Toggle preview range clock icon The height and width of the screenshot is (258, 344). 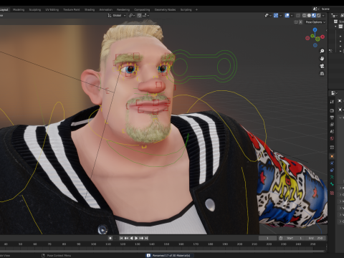[x=281, y=238]
